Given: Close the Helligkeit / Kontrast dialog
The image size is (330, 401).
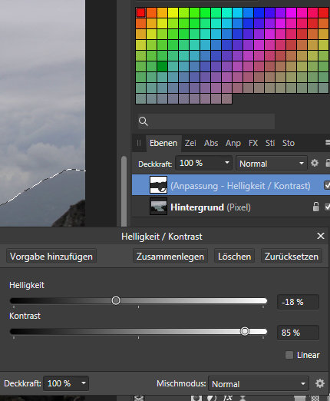Looking at the screenshot, I should pyautogui.click(x=321, y=236).
